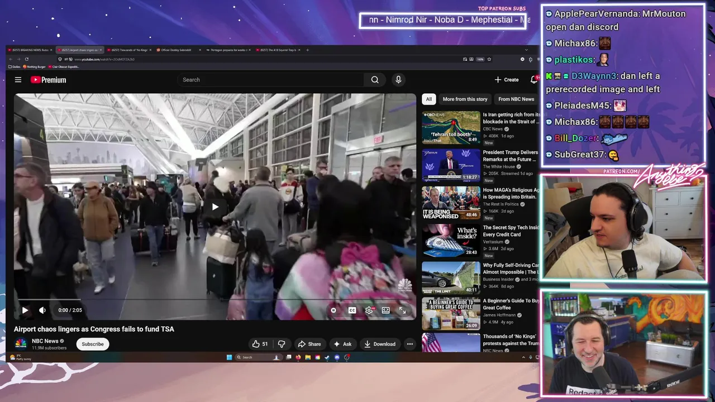715x402 pixels.
Task: Open the YouTube hamburger guide menu
Action: pos(18,80)
